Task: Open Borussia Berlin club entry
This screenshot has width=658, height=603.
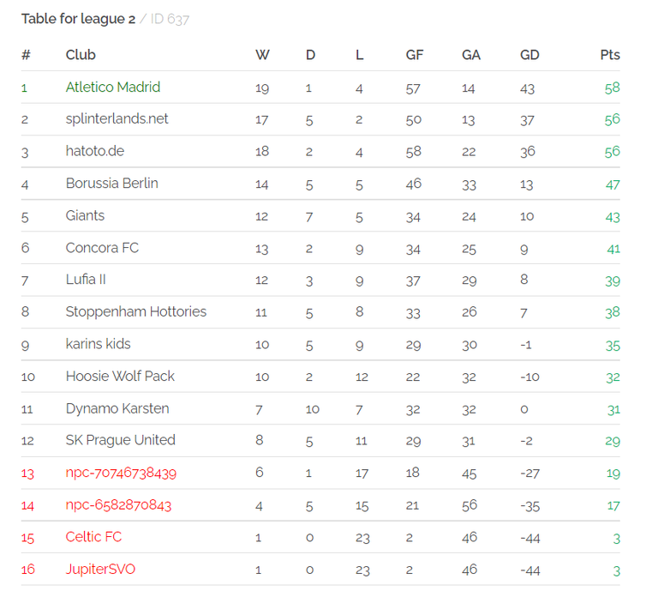Action: point(112,184)
